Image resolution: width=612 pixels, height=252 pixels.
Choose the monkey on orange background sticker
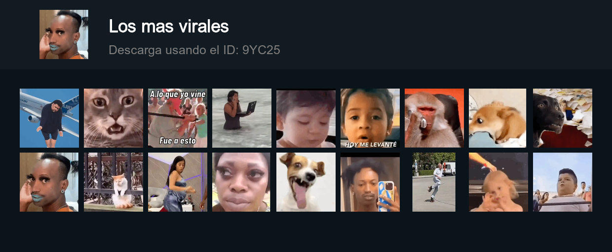(x=434, y=118)
